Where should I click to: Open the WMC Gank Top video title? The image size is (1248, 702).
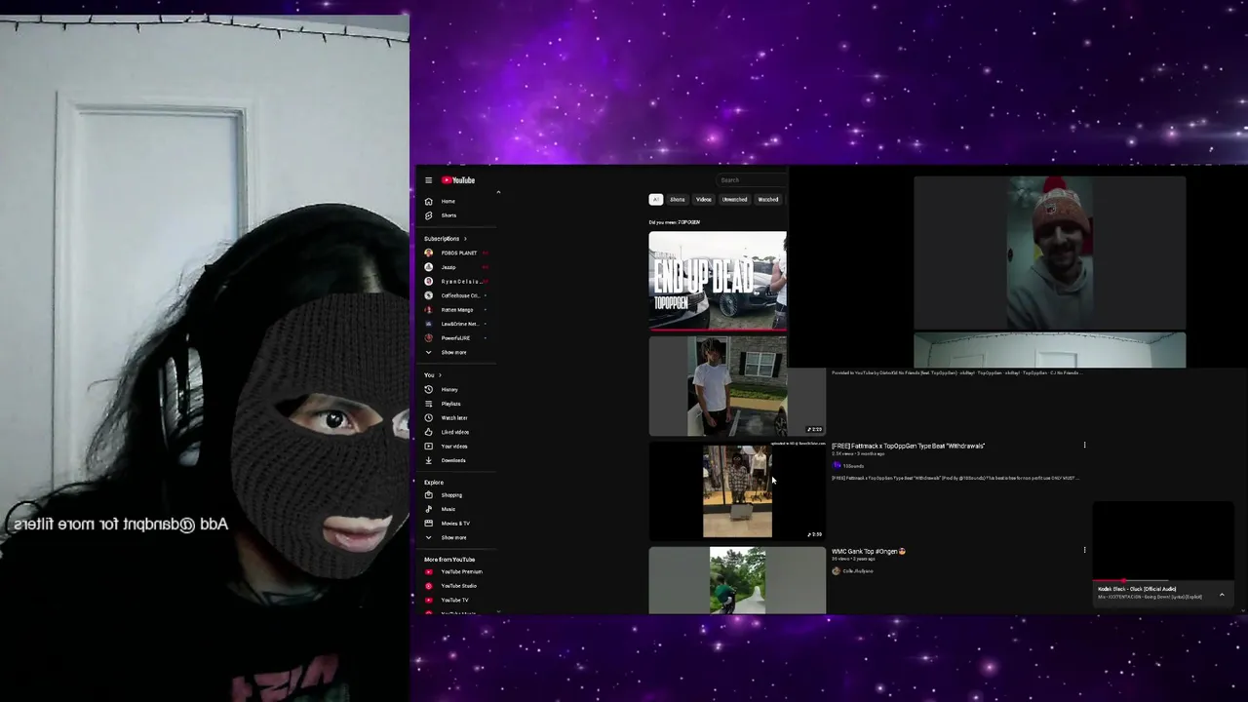[869, 551]
